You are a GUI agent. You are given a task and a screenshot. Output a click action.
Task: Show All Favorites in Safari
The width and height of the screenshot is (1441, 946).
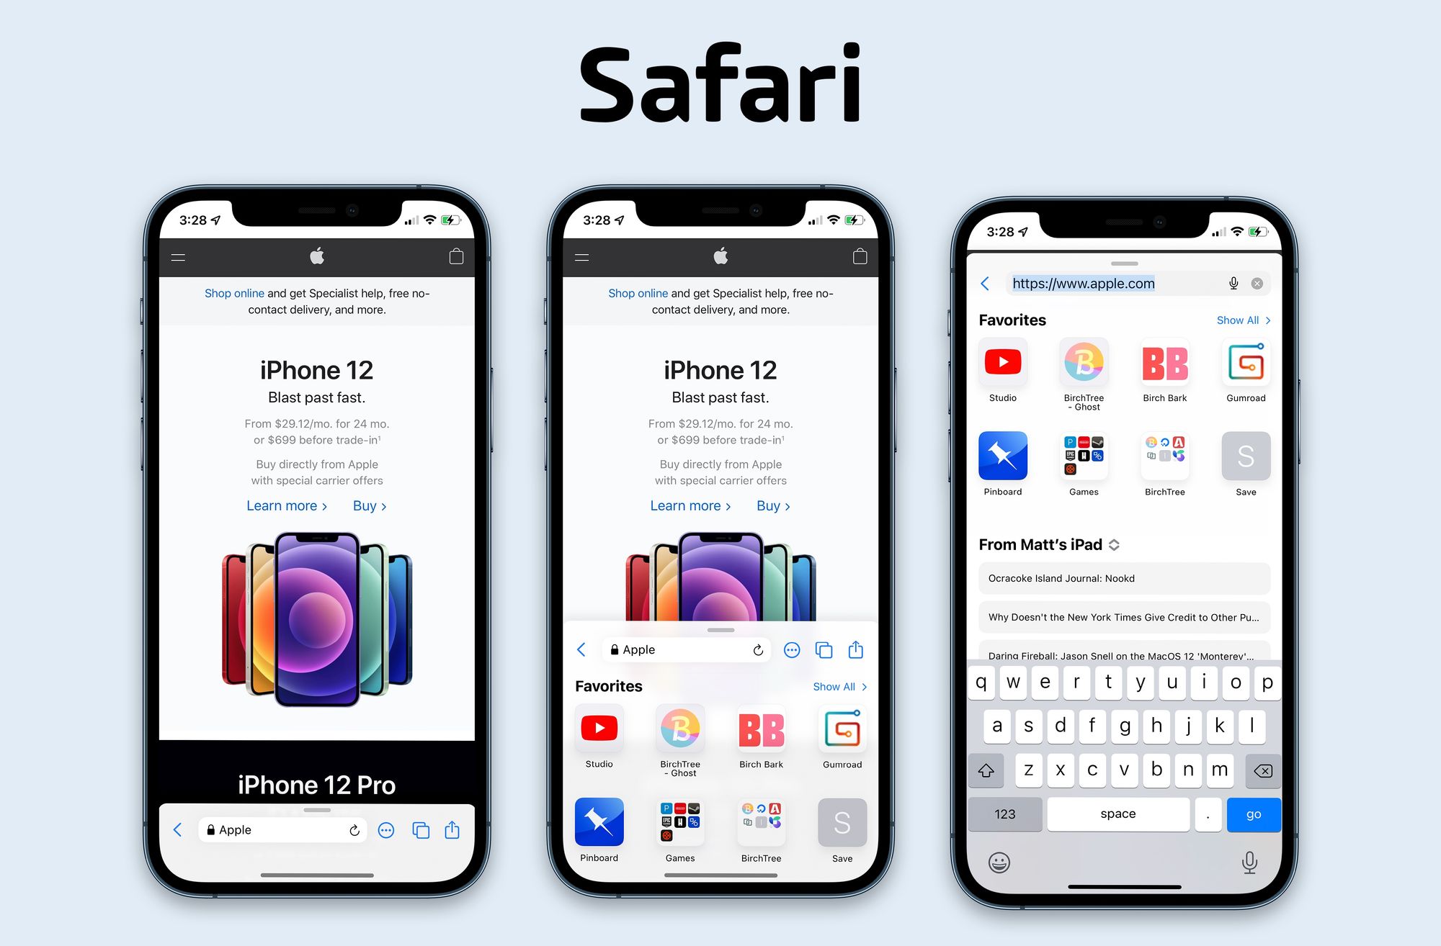tap(1241, 320)
